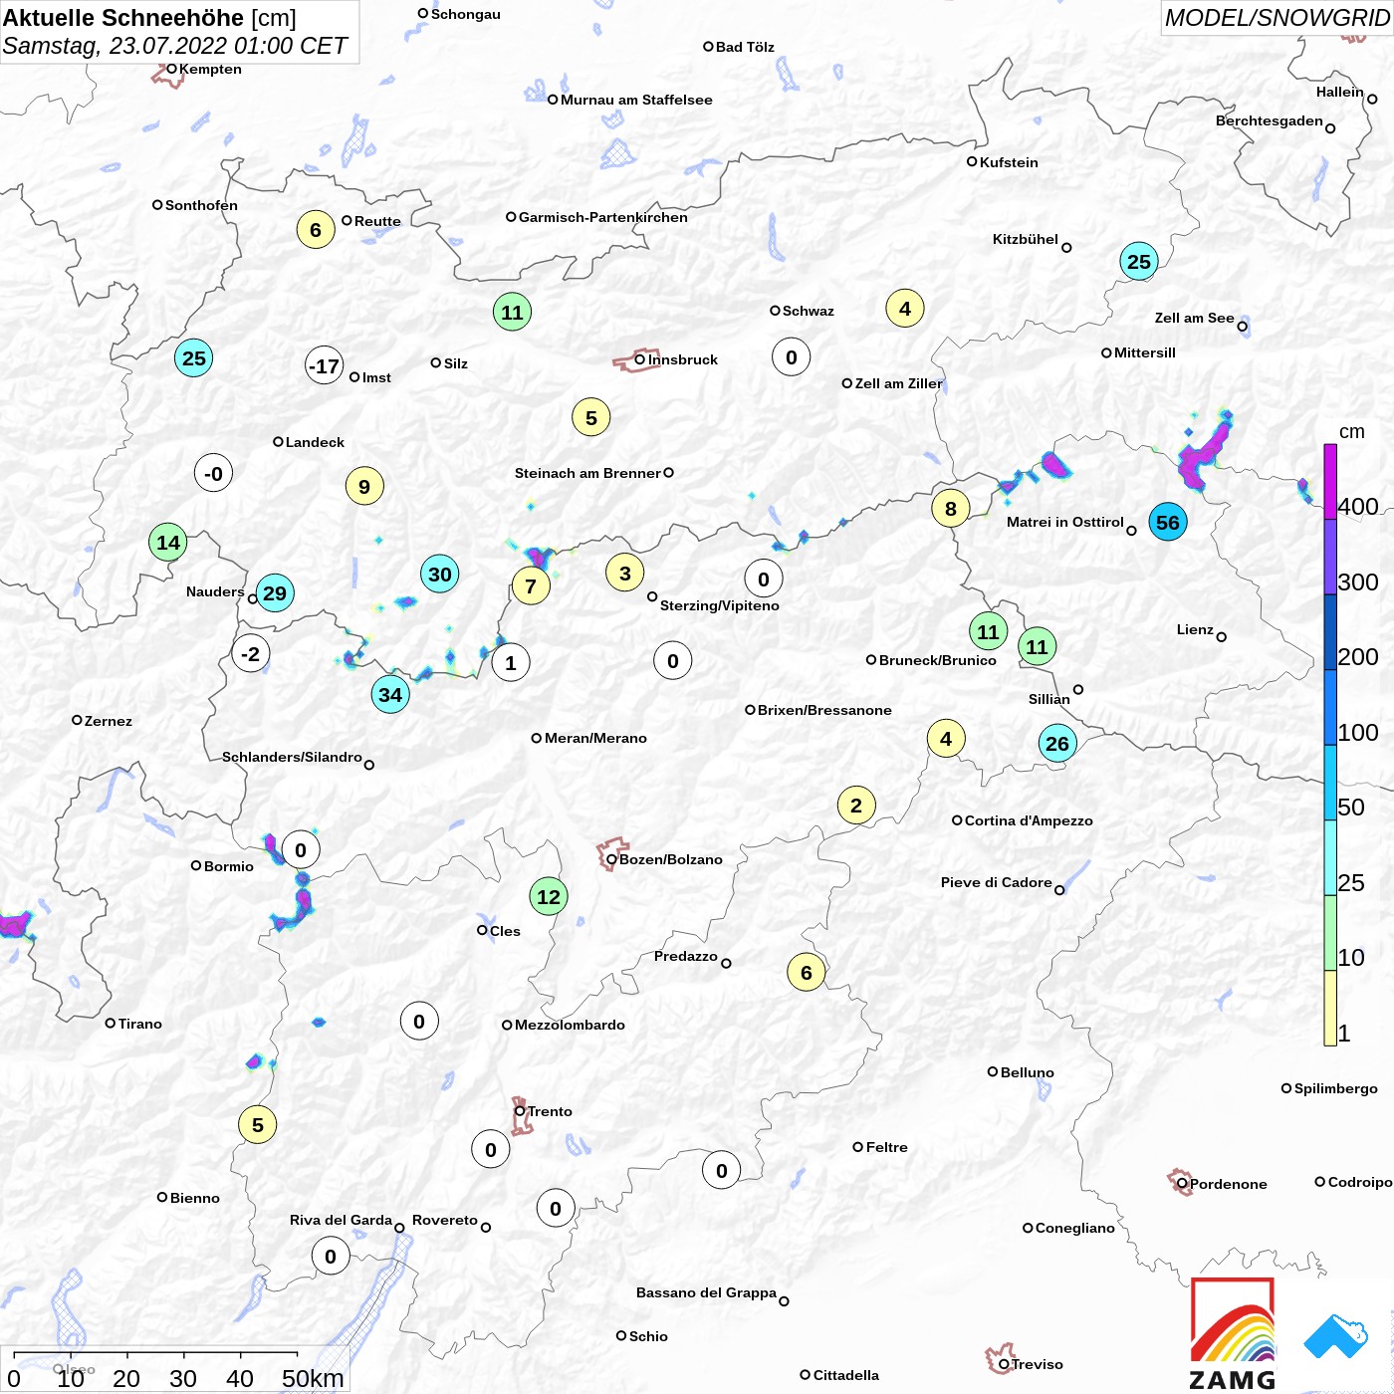Select the 8 cm station marker
This screenshot has height=1394, width=1394.
tap(951, 509)
